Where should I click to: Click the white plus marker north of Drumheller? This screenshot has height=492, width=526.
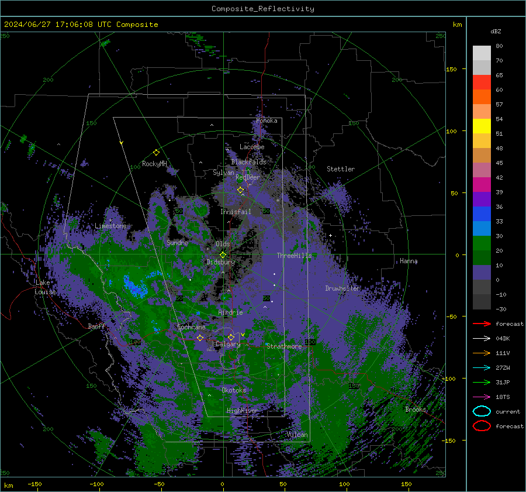coord(330,235)
